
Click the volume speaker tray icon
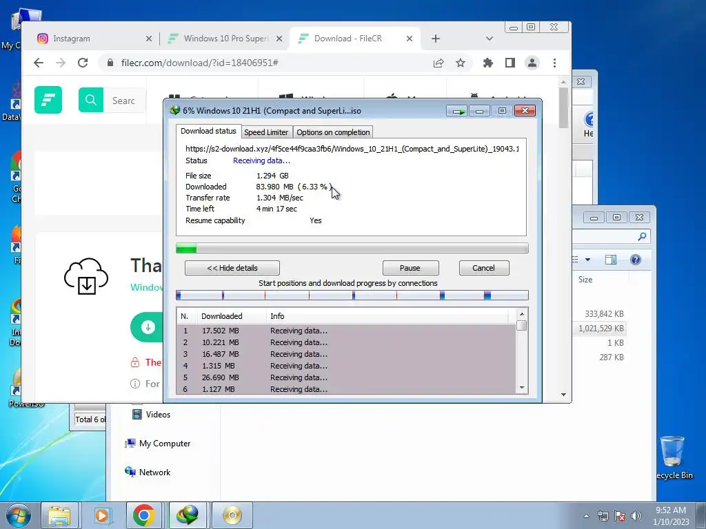636,516
